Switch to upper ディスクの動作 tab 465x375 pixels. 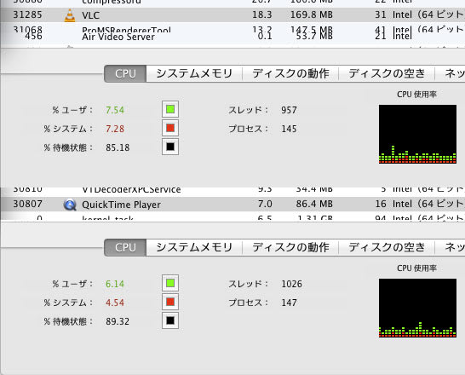pos(290,73)
